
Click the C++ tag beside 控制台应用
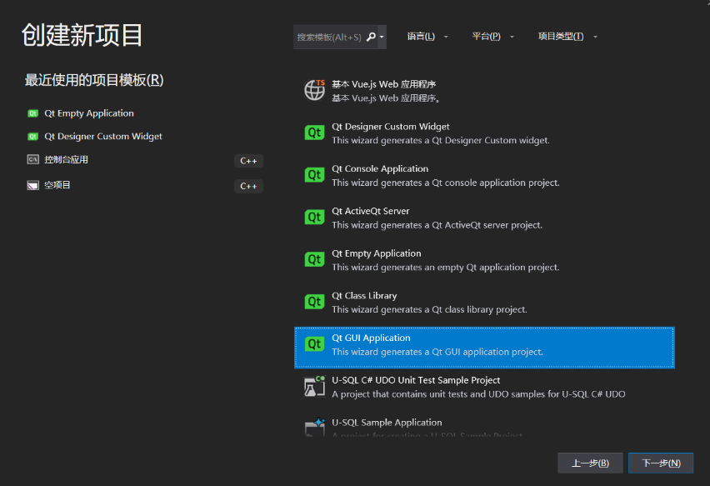248,161
